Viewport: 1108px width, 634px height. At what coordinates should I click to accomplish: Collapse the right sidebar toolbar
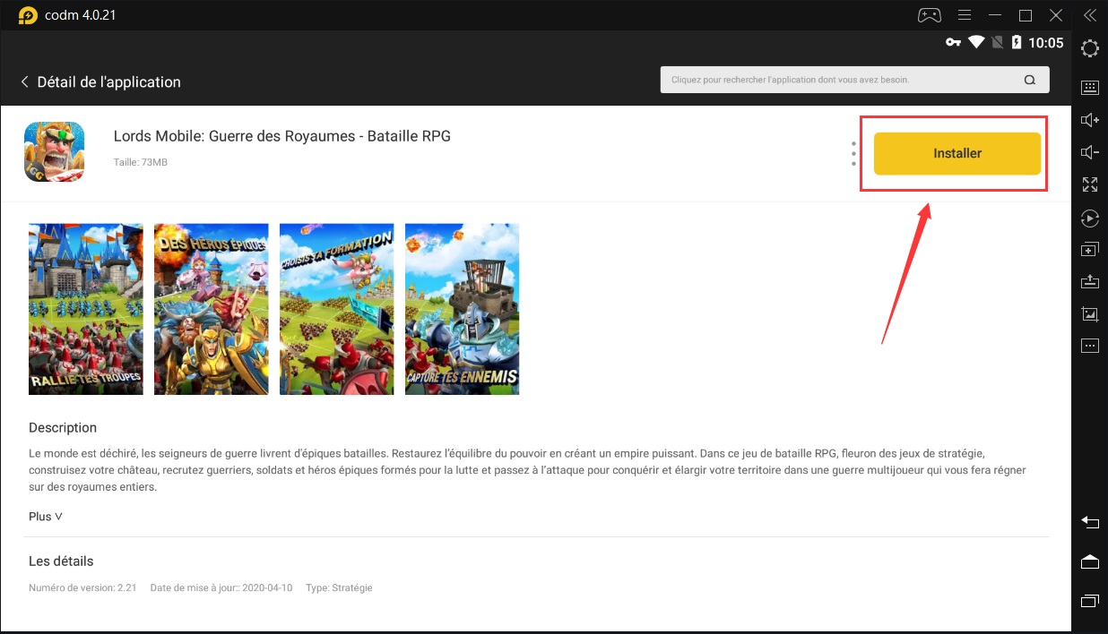coord(1090,14)
